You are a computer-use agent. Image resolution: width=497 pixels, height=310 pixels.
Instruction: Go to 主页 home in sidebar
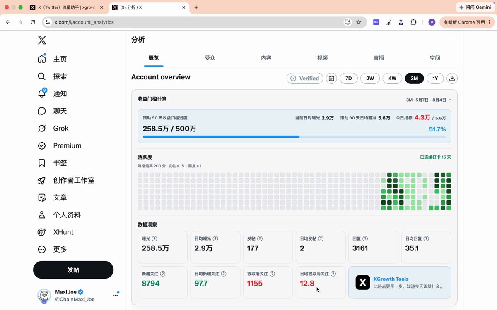pyautogui.click(x=52, y=59)
